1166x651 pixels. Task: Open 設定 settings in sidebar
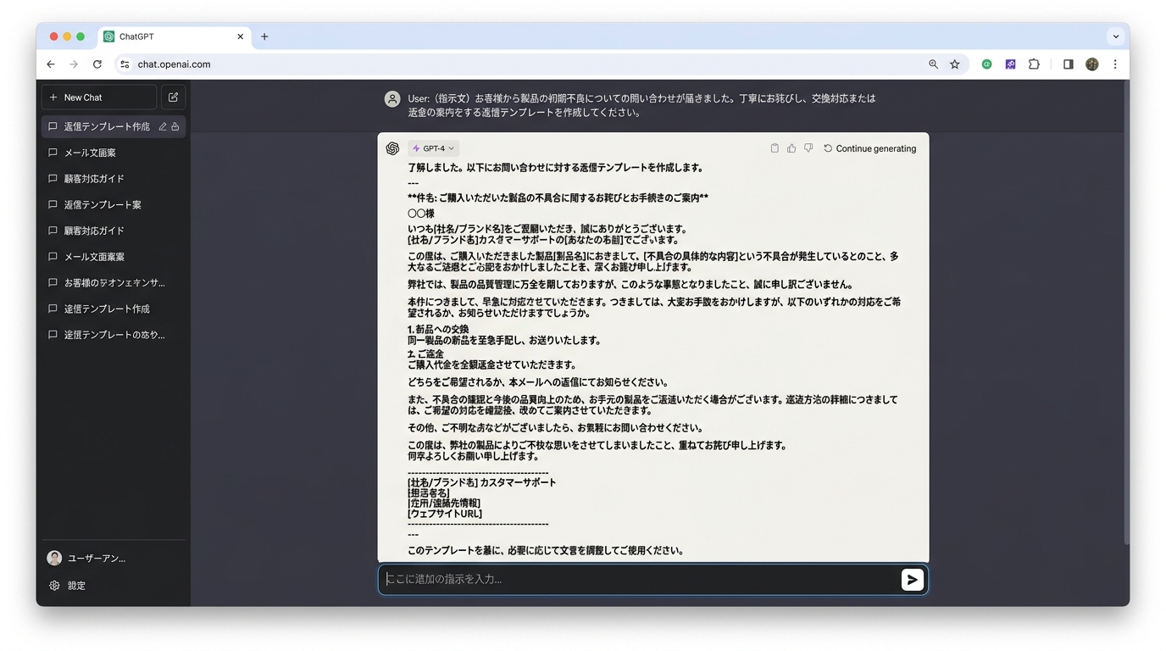(76, 586)
